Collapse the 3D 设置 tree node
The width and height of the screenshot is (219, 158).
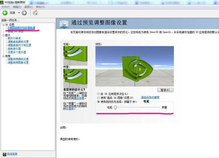pos(3,25)
